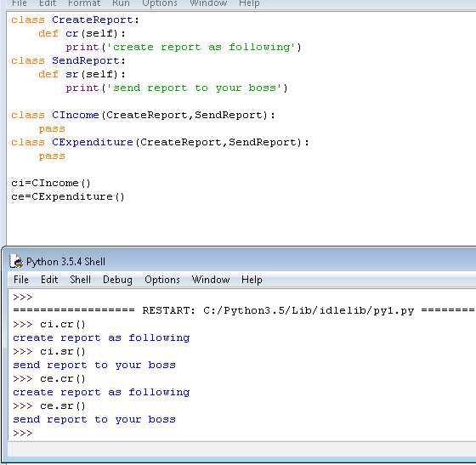Open the Window menu in the Python Shell
The height and width of the screenshot is (465, 476).
pyautogui.click(x=211, y=280)
